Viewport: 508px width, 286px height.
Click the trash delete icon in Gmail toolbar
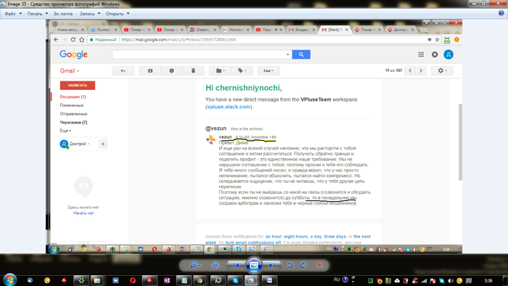193,70
